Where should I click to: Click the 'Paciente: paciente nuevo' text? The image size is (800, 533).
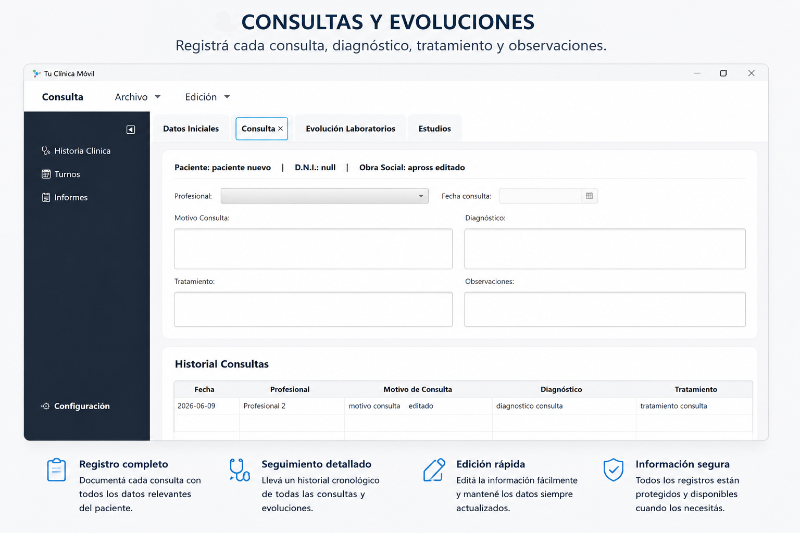point(222,168)
